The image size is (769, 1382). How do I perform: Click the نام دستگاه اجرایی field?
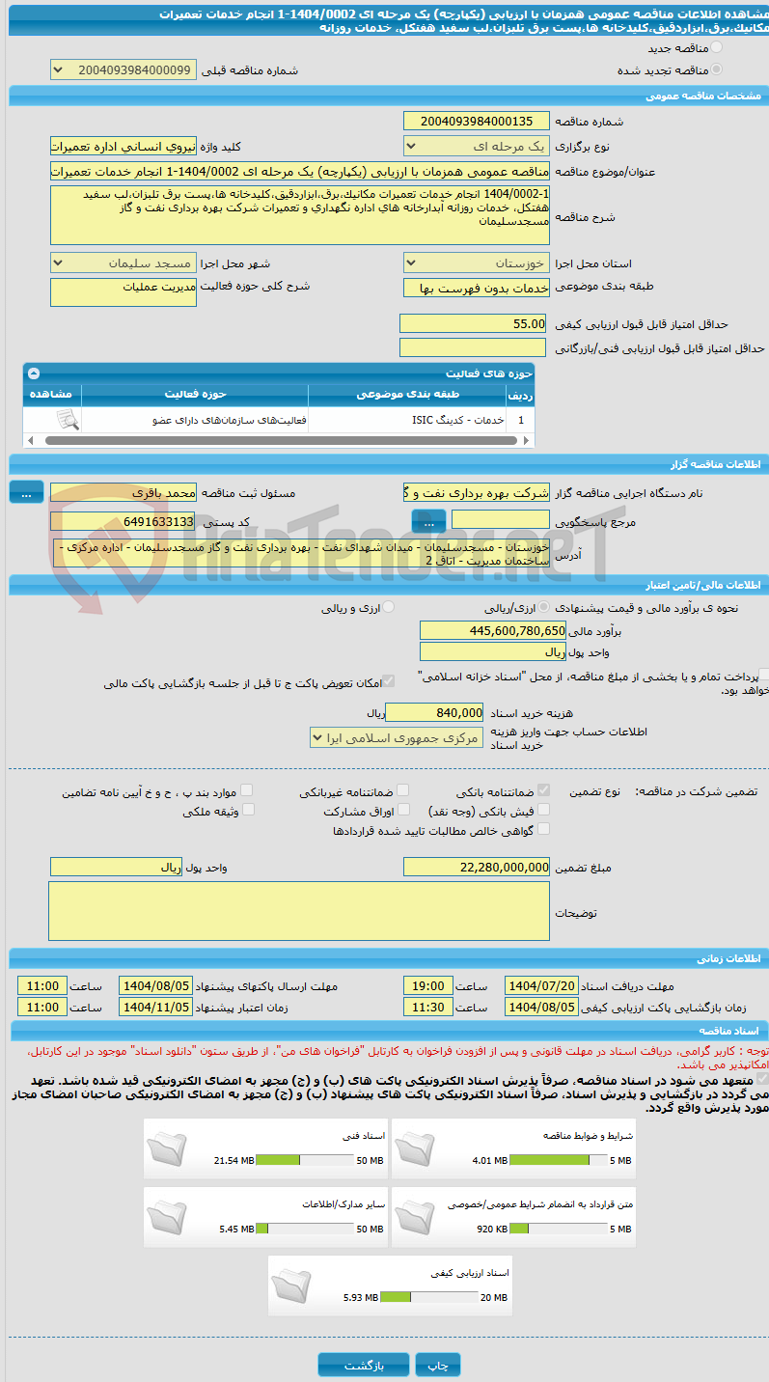coord(477,492)
